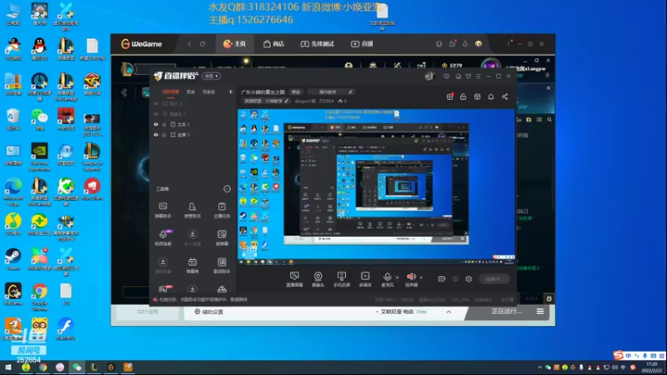The height and width of the screenshot is (375, 667).
Task: Open 辅助设置 in the WeGame bottom bar
Action: pyautogui.click(x=209, y=312)
